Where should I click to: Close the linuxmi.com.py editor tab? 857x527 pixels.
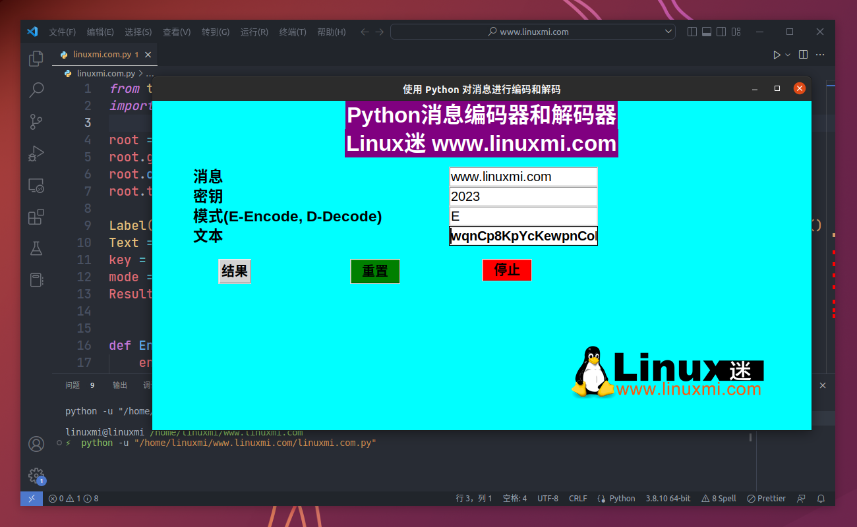tap(148, 55)
